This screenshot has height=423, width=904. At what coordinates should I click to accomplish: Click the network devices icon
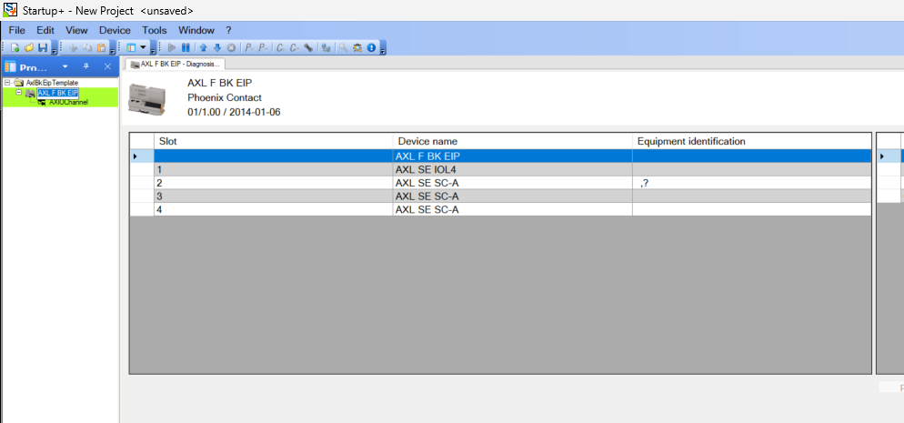pos(326,48)
